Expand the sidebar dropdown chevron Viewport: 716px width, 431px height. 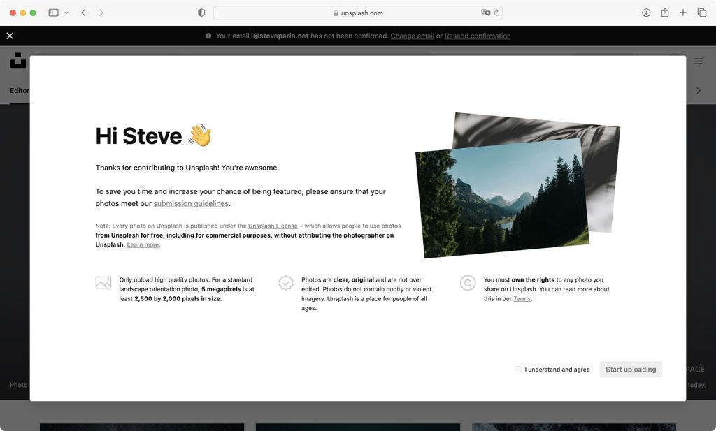[66, 12]
